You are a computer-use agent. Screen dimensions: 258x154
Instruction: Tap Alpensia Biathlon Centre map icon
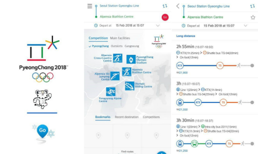126,72
